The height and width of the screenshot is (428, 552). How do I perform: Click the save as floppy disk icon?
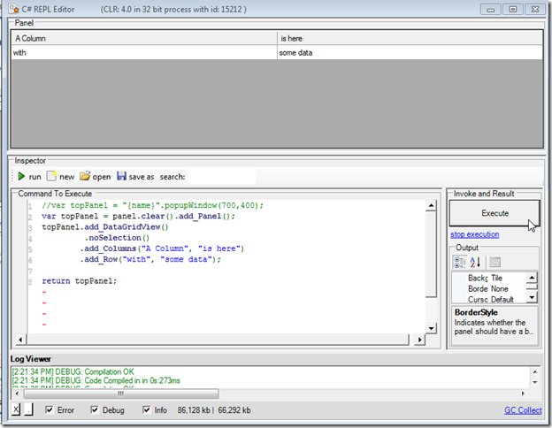coord(121,176)
